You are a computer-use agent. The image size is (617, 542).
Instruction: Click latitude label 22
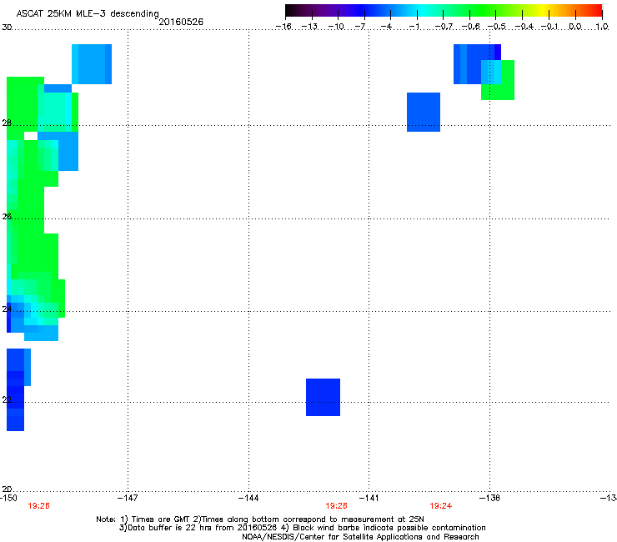(x=7, y=400)
